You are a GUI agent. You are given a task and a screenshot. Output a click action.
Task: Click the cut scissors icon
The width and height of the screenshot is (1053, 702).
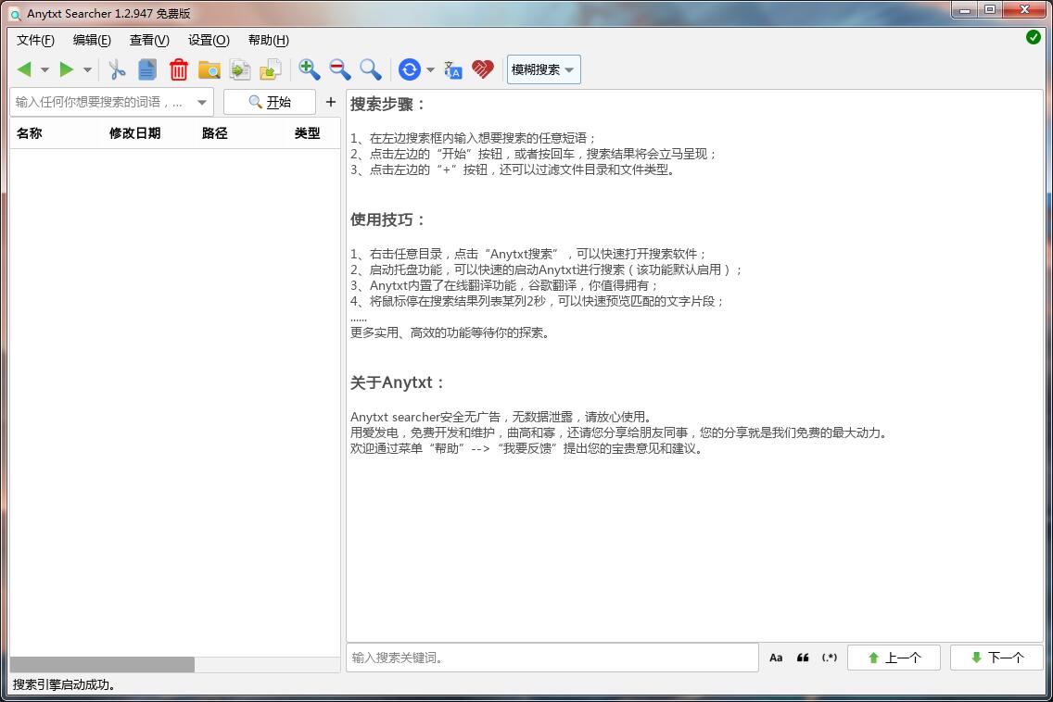click(117, 69)
